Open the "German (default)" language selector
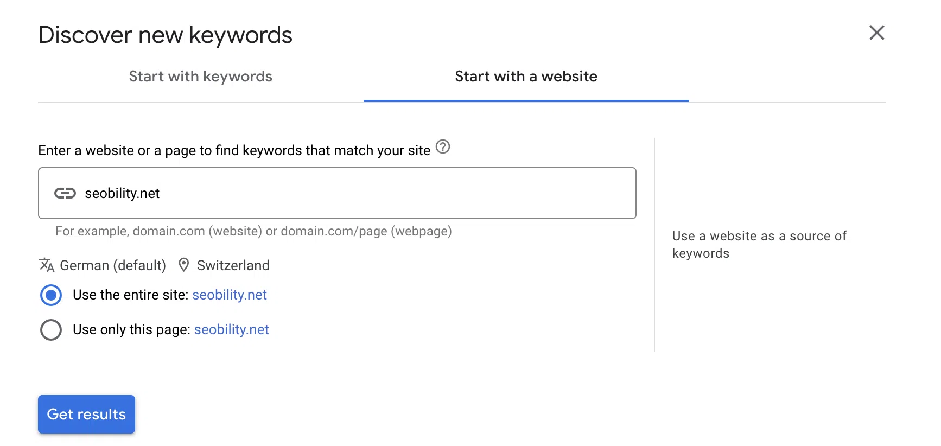941x446 pixels. click(113, 265)
